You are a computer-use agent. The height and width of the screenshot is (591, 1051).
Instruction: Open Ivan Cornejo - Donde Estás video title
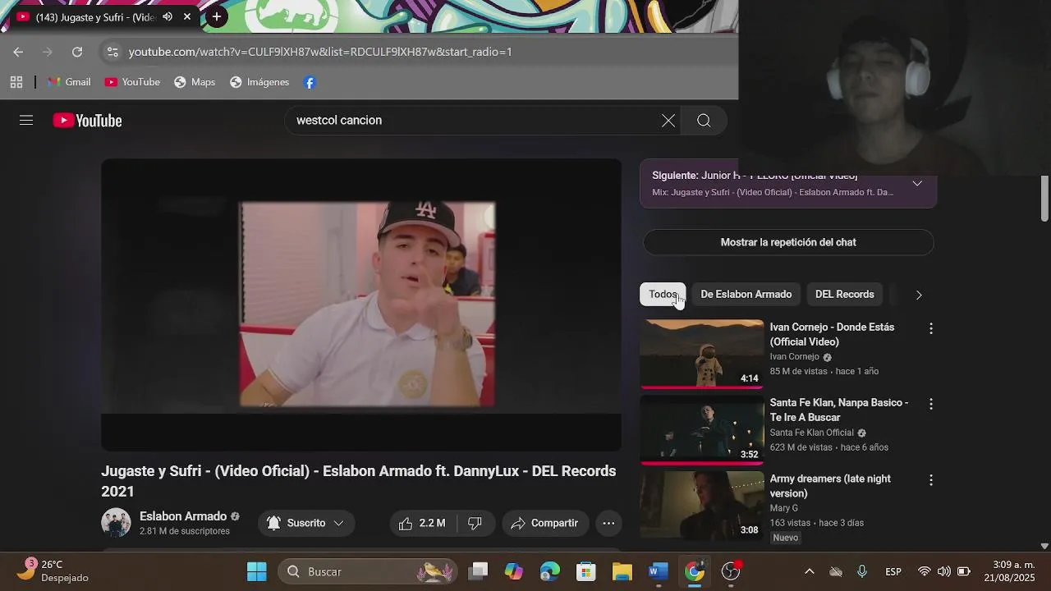point(832,334)
